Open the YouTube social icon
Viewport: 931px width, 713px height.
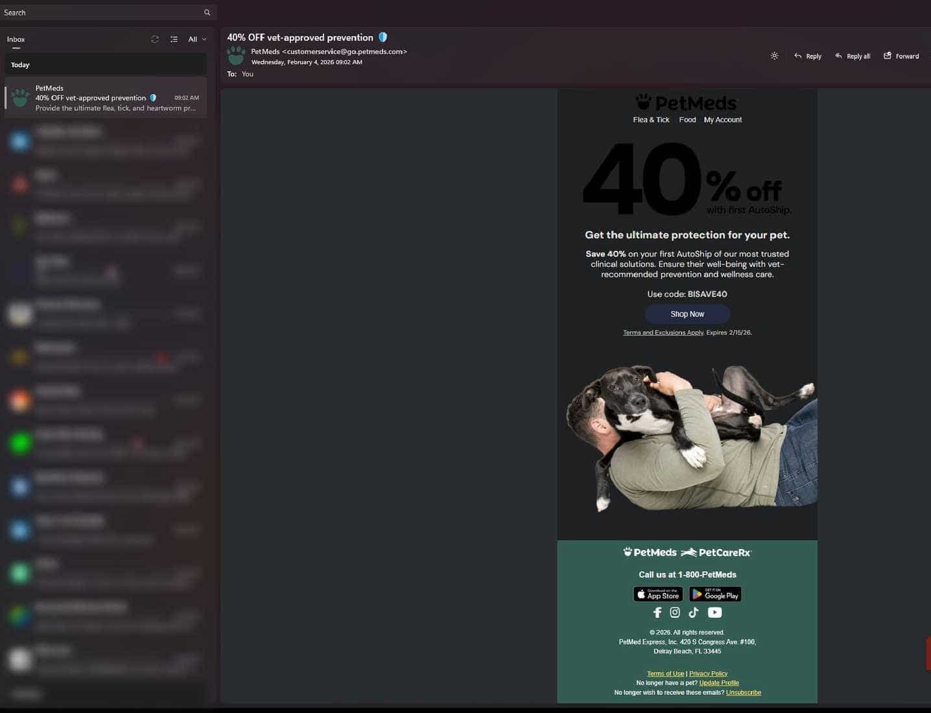point(714,613)
